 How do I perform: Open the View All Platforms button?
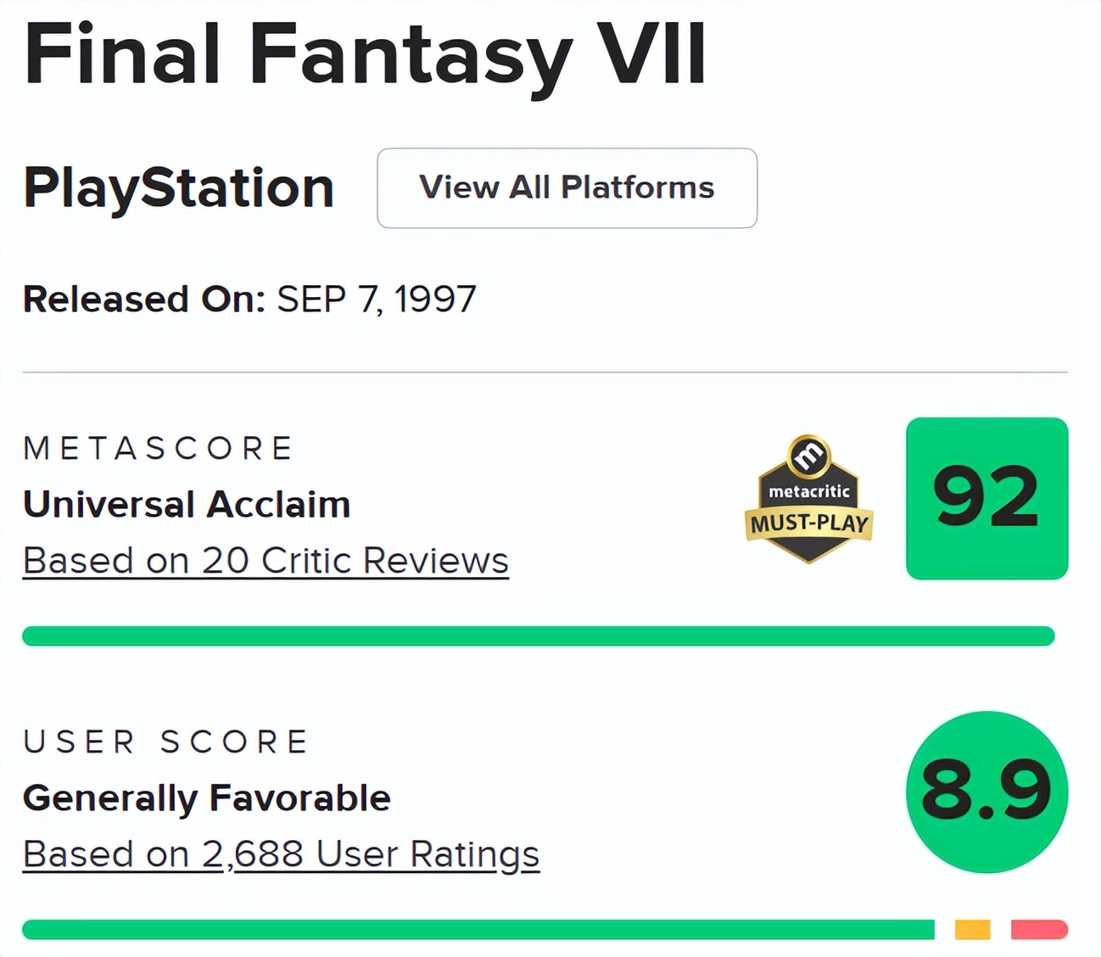[567, 187]
